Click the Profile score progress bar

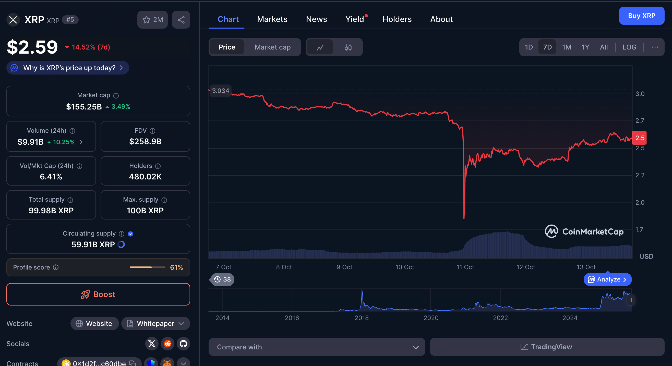147,267
